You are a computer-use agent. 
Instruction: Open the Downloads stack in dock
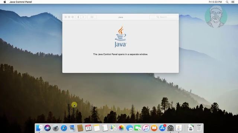(191, 128)
